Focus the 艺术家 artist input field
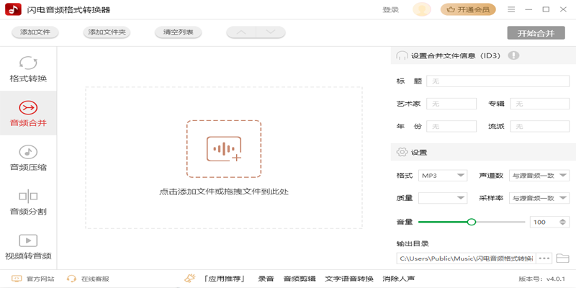 [451, 104]
